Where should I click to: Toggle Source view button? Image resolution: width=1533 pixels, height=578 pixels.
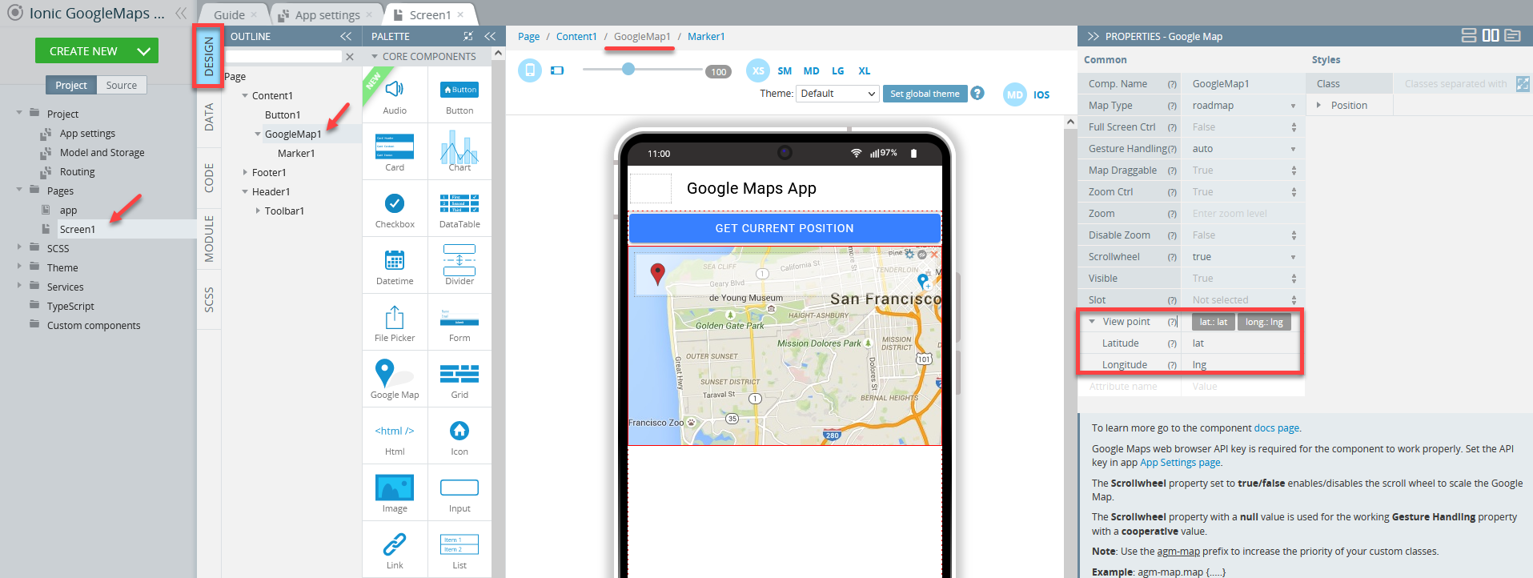pos(122,85)
